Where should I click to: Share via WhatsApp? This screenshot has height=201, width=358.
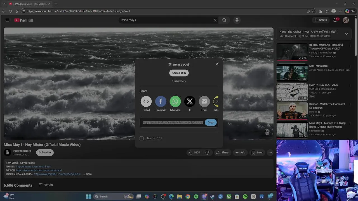coord(175,102)
